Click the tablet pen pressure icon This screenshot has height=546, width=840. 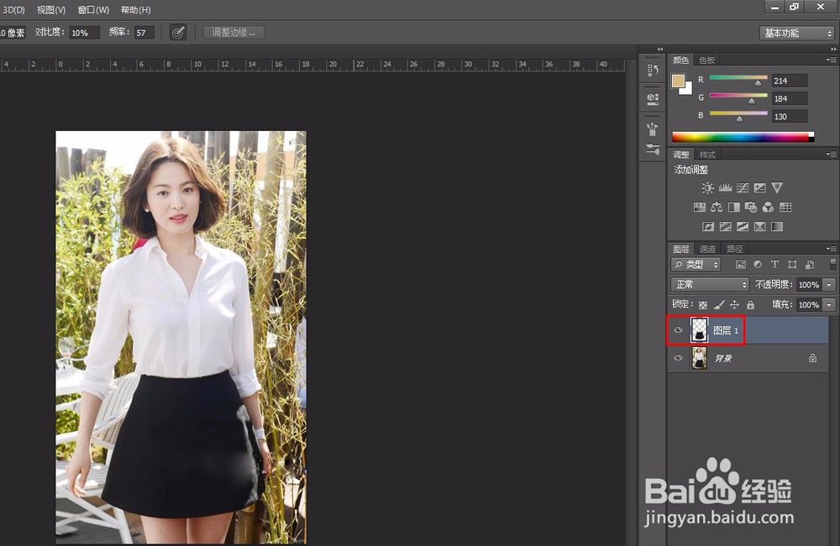[x=178, y=32]
